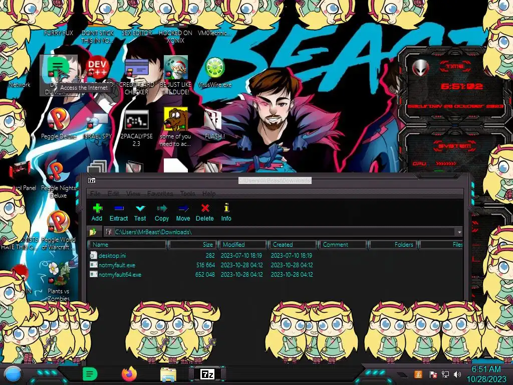Open the View menu
This screenshot has height=385, width=513.
(x=133, y=194)
